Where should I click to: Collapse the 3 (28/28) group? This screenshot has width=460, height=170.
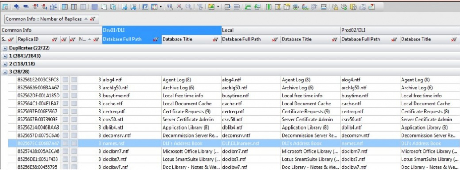pos(5,72)
